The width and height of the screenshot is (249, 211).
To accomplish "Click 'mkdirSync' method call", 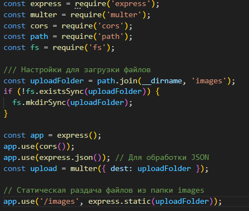I will click(46, 103).
